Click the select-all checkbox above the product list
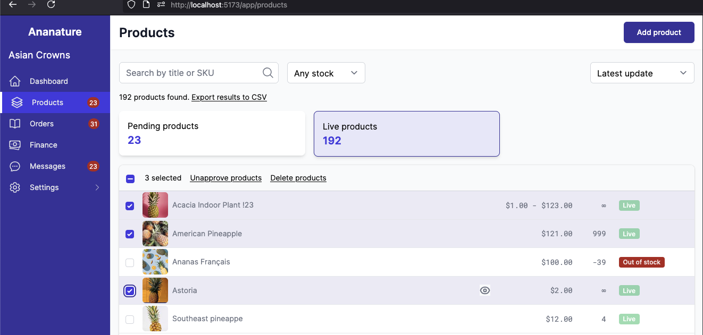703x335 pixels. (130, 179)
